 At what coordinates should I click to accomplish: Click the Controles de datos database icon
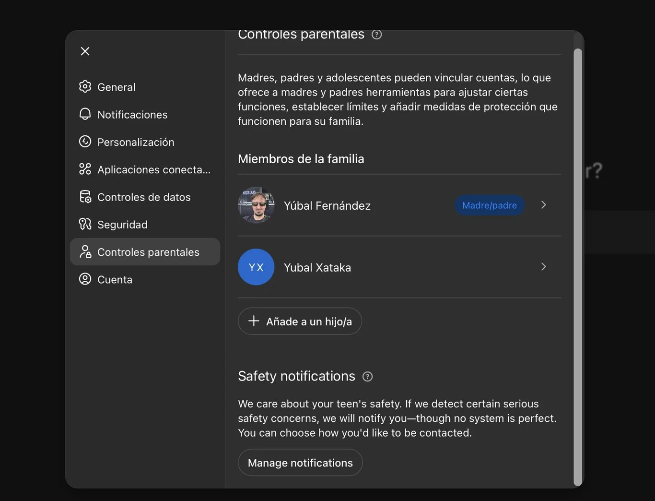click(x=85, y=197)
